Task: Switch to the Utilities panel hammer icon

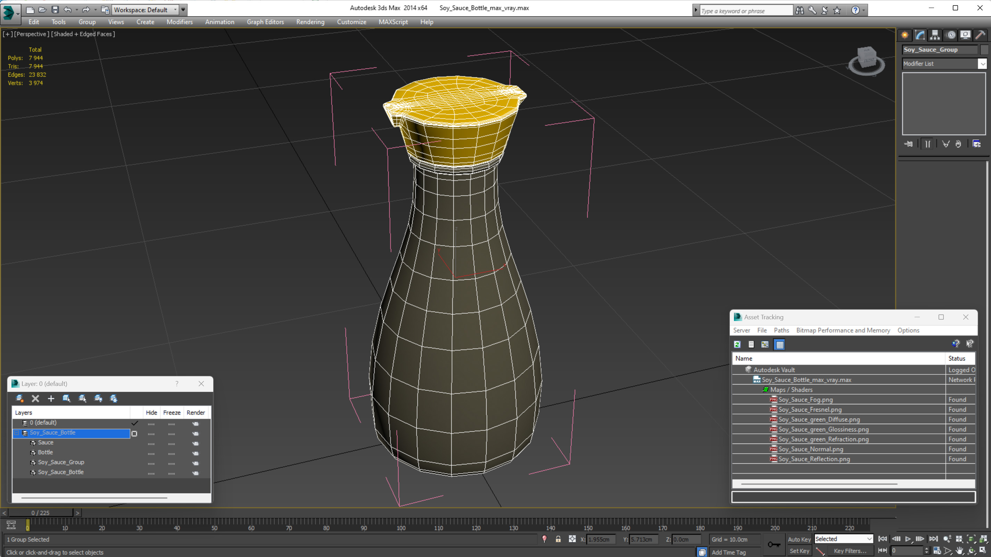Action: (980, 35)
